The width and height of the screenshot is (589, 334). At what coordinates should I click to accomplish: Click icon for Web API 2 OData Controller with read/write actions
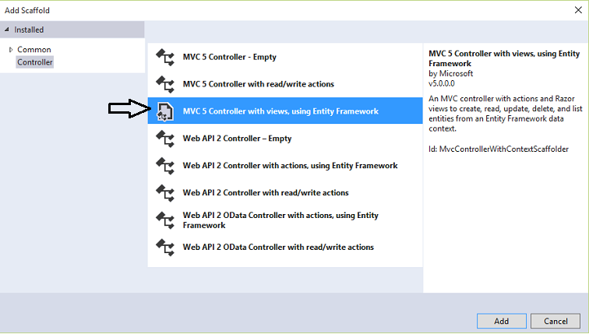coord(165,248)
